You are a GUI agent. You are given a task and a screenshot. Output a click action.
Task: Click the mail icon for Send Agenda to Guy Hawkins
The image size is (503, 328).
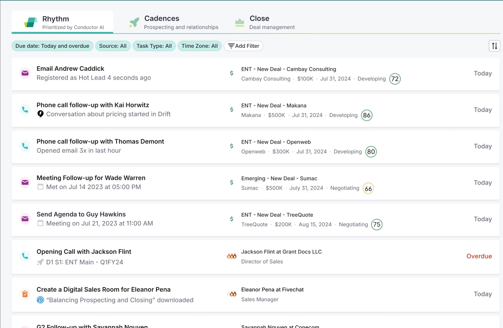pos(25,219)
